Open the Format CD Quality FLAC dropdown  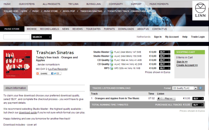pyautogui.click(x=185, y=88)
